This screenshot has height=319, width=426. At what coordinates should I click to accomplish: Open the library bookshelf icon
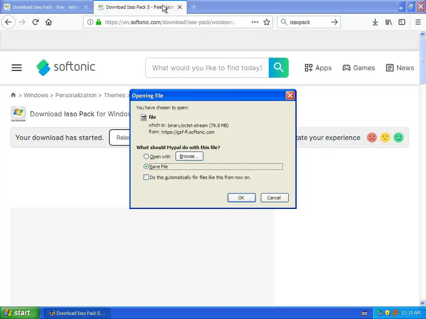coord(389,22)
